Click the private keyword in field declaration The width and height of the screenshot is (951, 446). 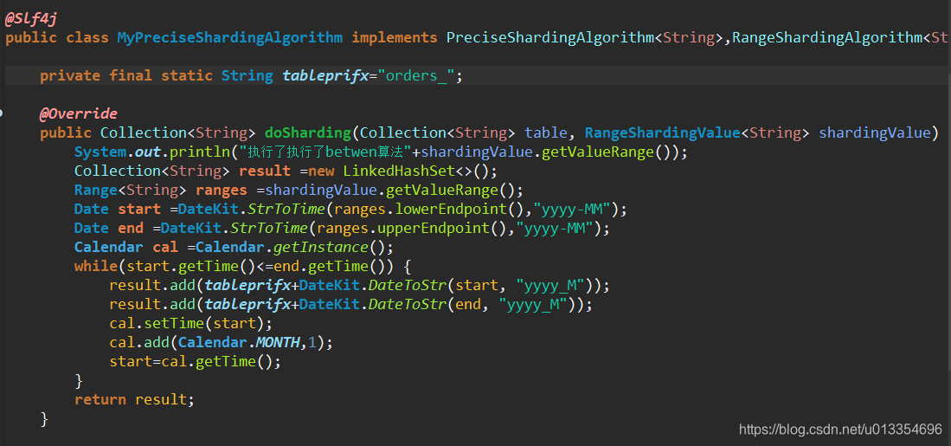(x=70, y=76)
